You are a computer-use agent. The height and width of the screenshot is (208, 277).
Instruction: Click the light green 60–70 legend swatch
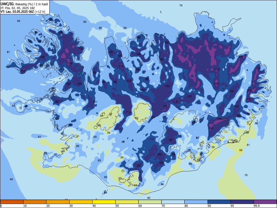(x=150, y=202)
